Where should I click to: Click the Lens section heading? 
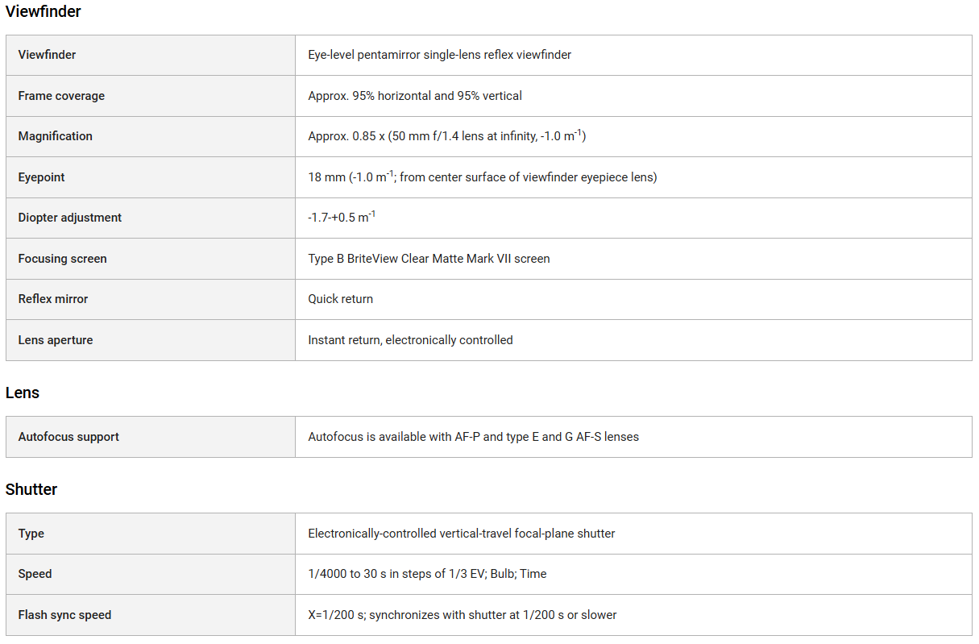click(23, 393)
